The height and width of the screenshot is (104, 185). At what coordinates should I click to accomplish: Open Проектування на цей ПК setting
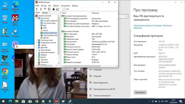click(102, 89)
